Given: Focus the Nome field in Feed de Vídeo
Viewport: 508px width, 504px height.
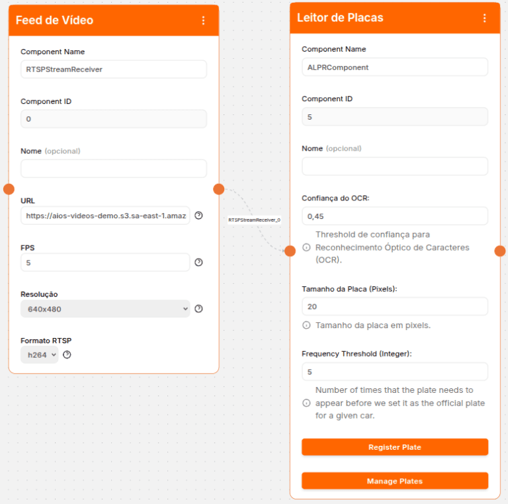Looking at the screenshot, I should click(113, 169).
